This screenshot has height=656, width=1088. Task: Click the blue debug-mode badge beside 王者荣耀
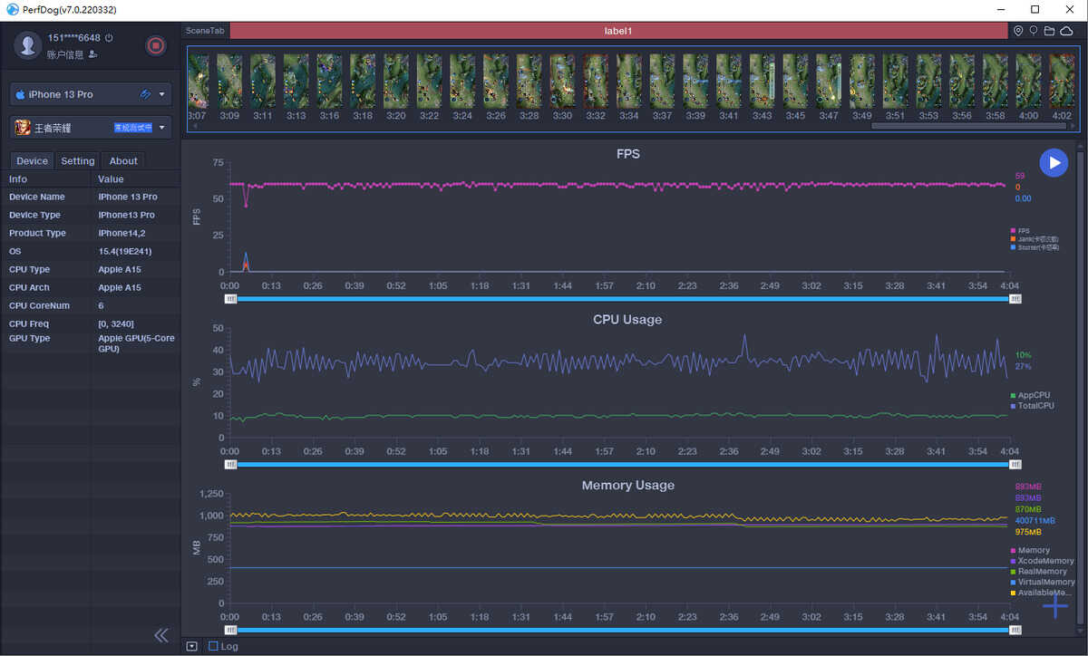coord(132,128)
